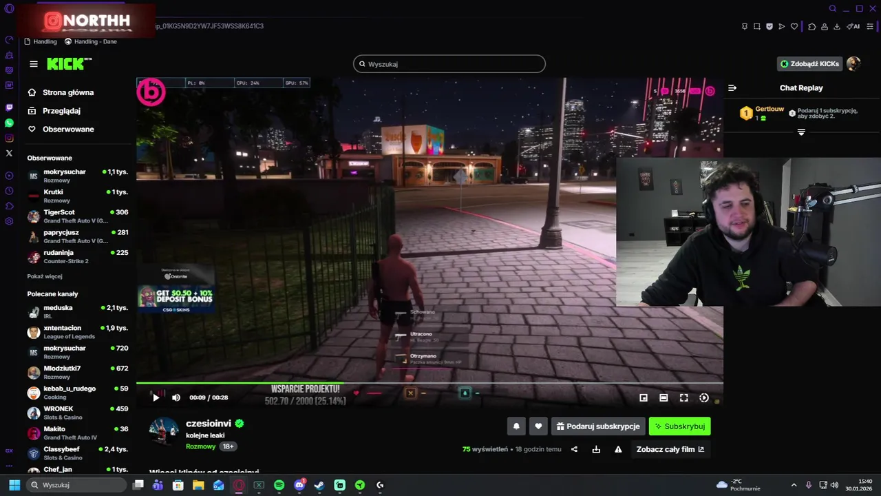Screen dimensions: 881x496
Task: Open WRONEK recommended channel
Action: click(x=78, y=413)
